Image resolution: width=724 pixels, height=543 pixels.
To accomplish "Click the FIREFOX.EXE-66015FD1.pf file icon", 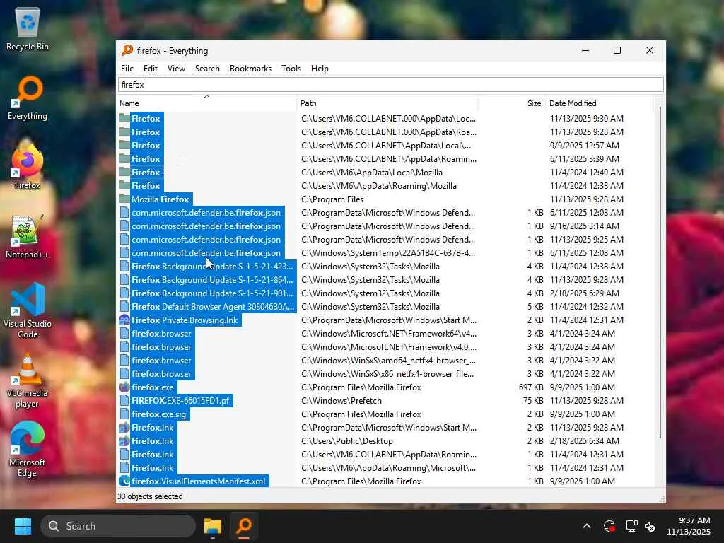I will tap(124, 401).
